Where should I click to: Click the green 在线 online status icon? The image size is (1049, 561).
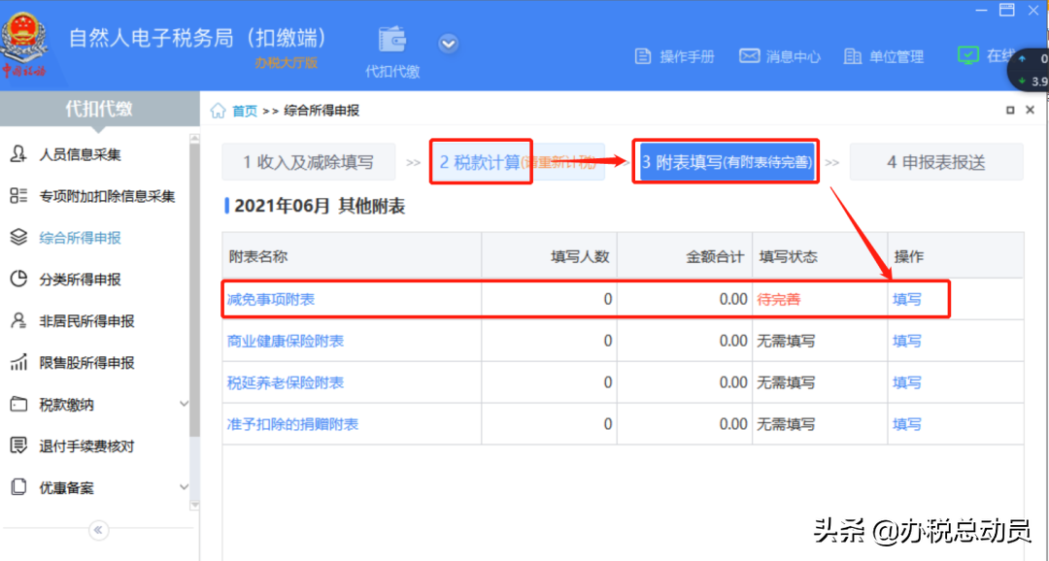click(x=967, y=56)
